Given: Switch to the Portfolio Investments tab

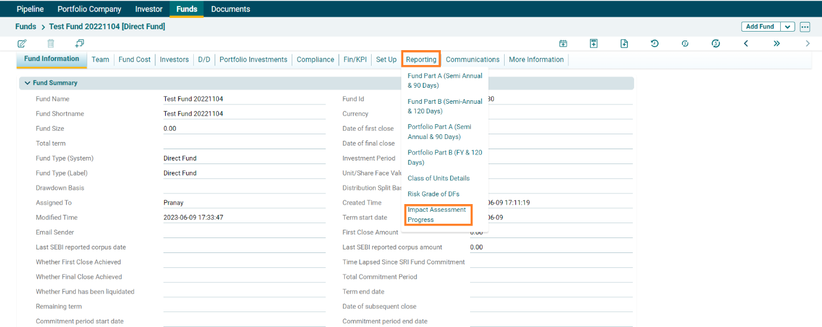Looking at the screenshot, I should [x=253, y=60].
